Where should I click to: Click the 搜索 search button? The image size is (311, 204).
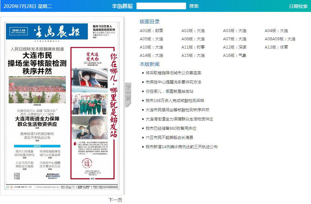(x=194, y=6)
